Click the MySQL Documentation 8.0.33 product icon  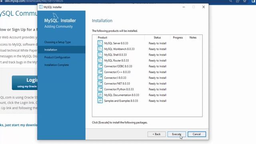click(x=100, y=95)
